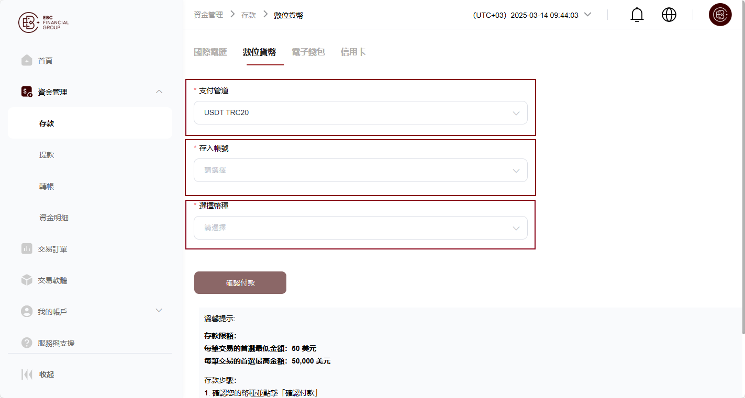Collapse sidebar with 收起 icon
This screenshot has height=398, width=745.
[27, 374]
